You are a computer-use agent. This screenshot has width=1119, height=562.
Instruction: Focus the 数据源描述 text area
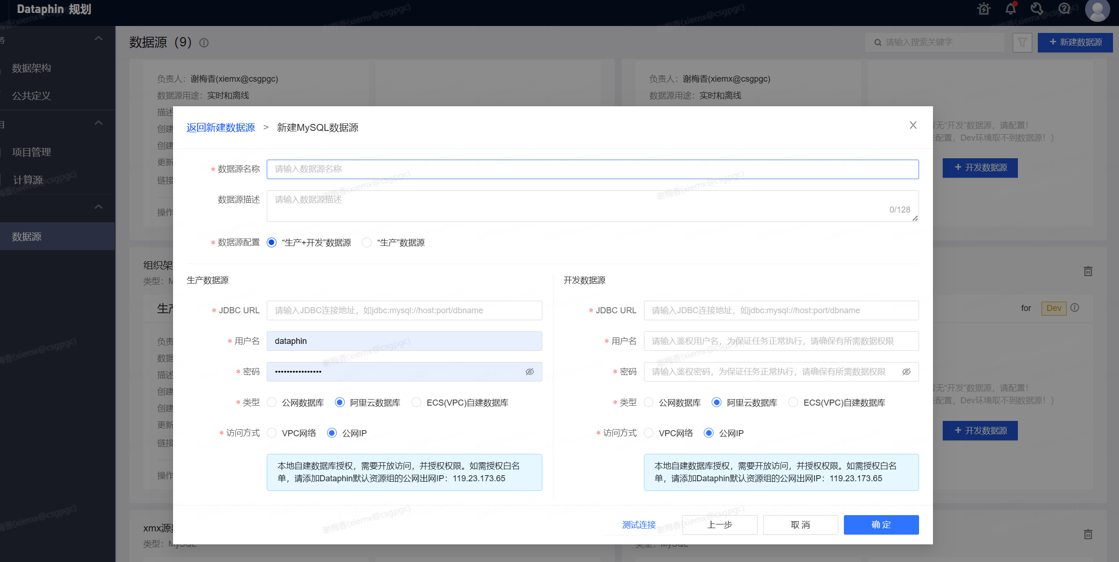(x=592, y=206)
